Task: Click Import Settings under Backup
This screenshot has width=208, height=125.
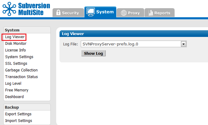Action: click(x=19, y=121)
